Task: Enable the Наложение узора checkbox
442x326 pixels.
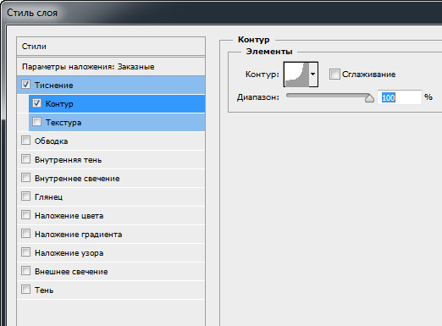Action: coord(25,252)
